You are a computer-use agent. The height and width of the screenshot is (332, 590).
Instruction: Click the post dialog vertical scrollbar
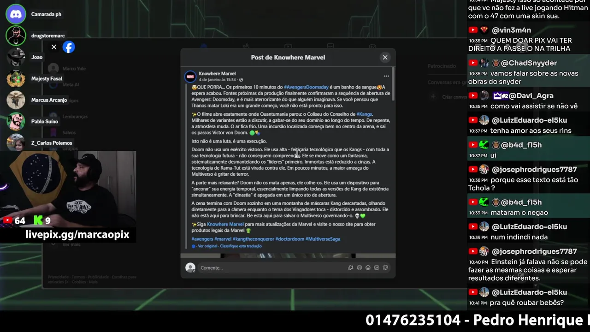coord(393,83)
